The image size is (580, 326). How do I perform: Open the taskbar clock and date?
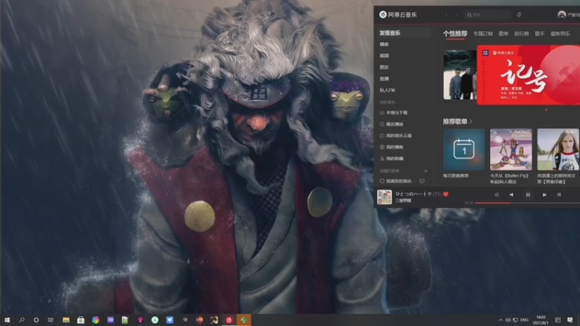pos(541,320)
